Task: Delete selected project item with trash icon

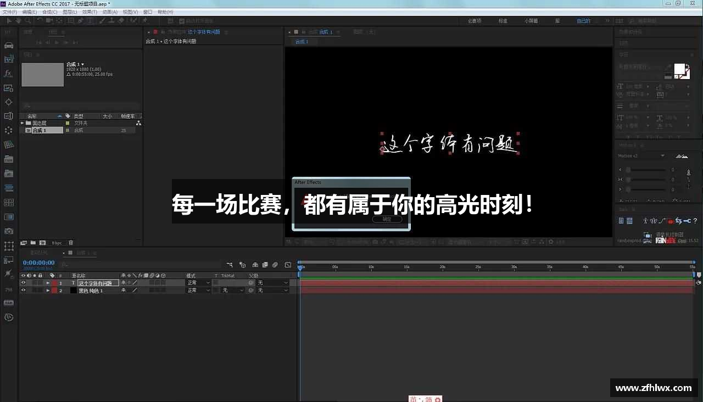Action: 71,242
